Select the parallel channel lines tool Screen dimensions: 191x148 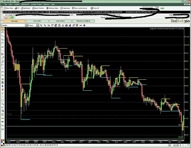tap(3, 40)
